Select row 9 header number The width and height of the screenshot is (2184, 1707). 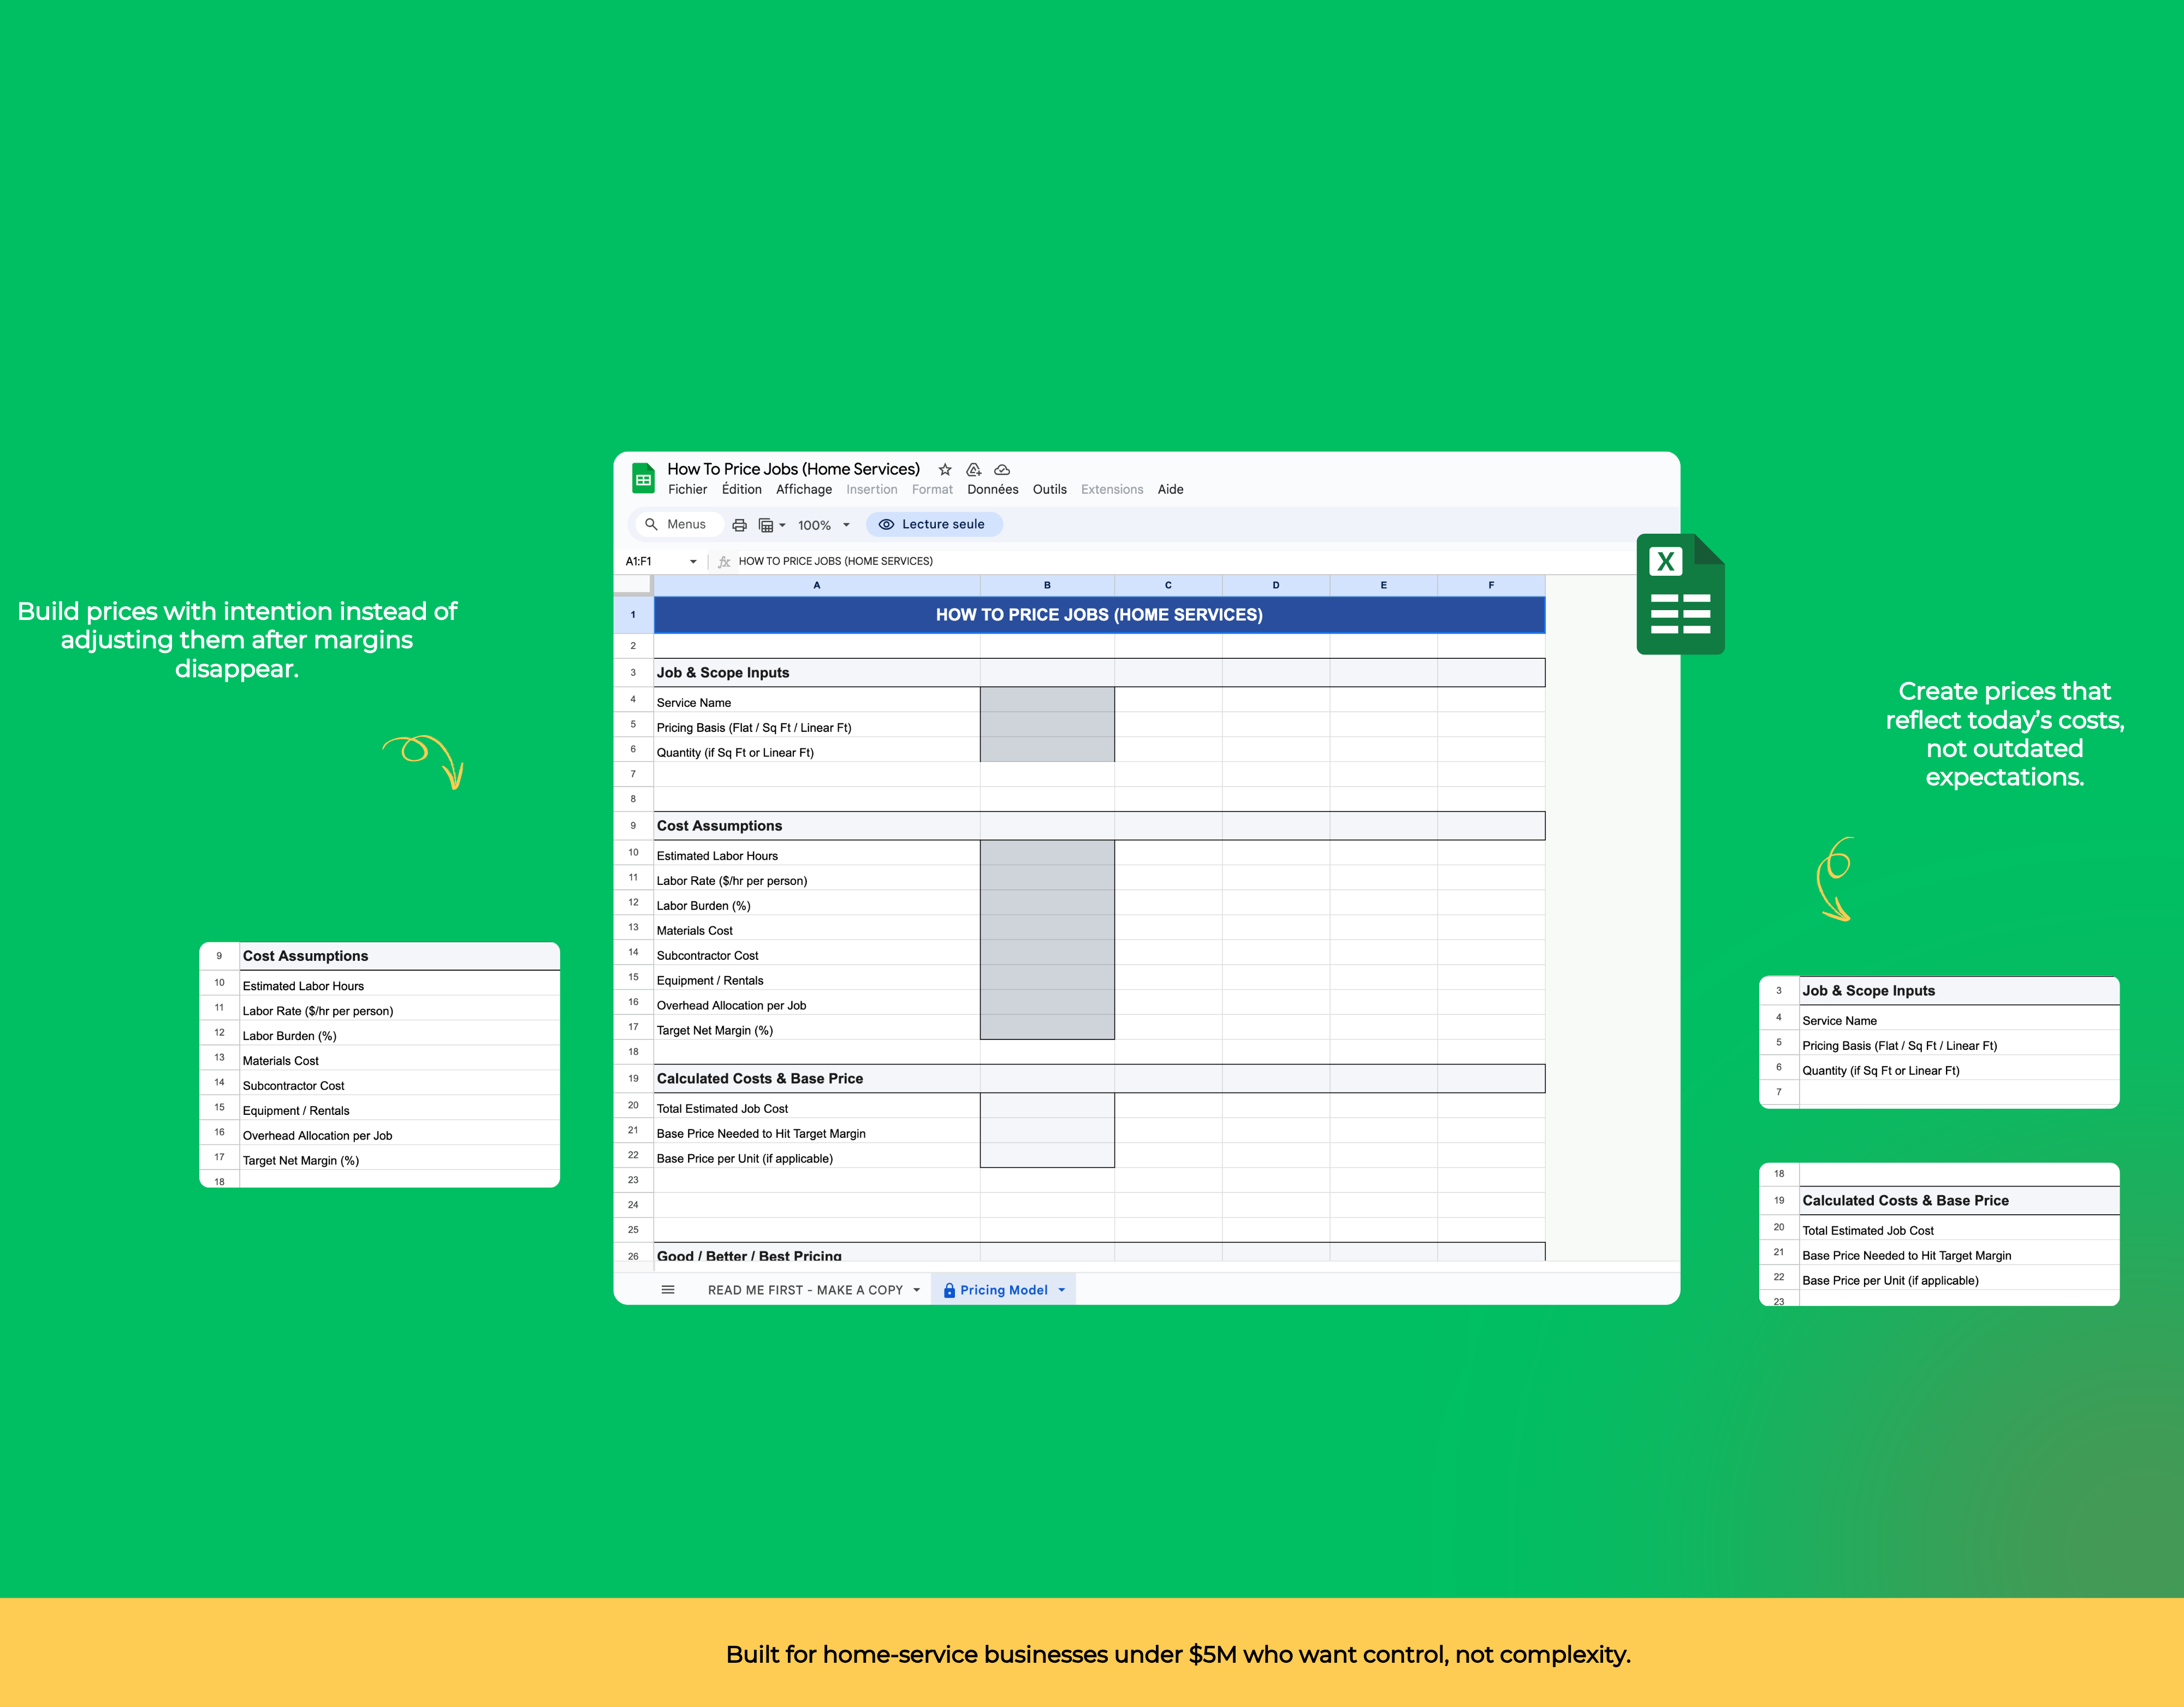click(633, 825)
